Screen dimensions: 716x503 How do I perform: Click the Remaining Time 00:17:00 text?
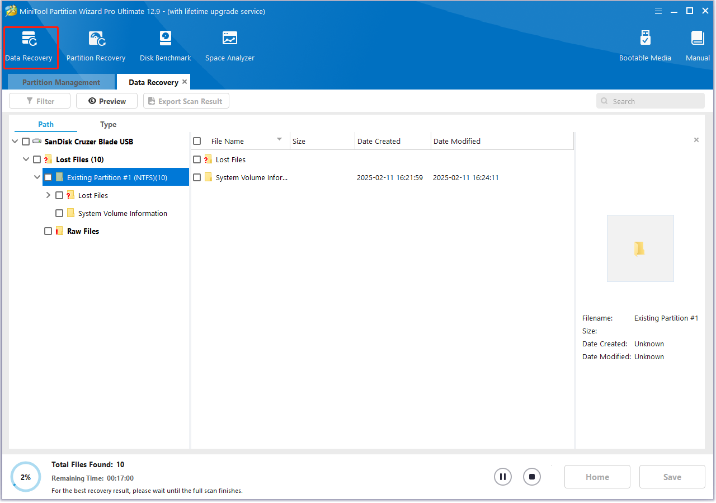(x=92, y=478)
